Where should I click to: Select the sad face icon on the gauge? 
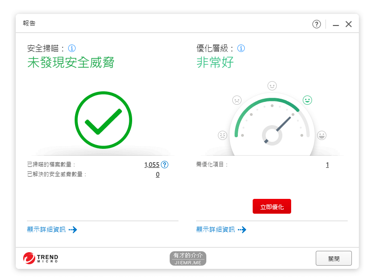click(237, 100)
